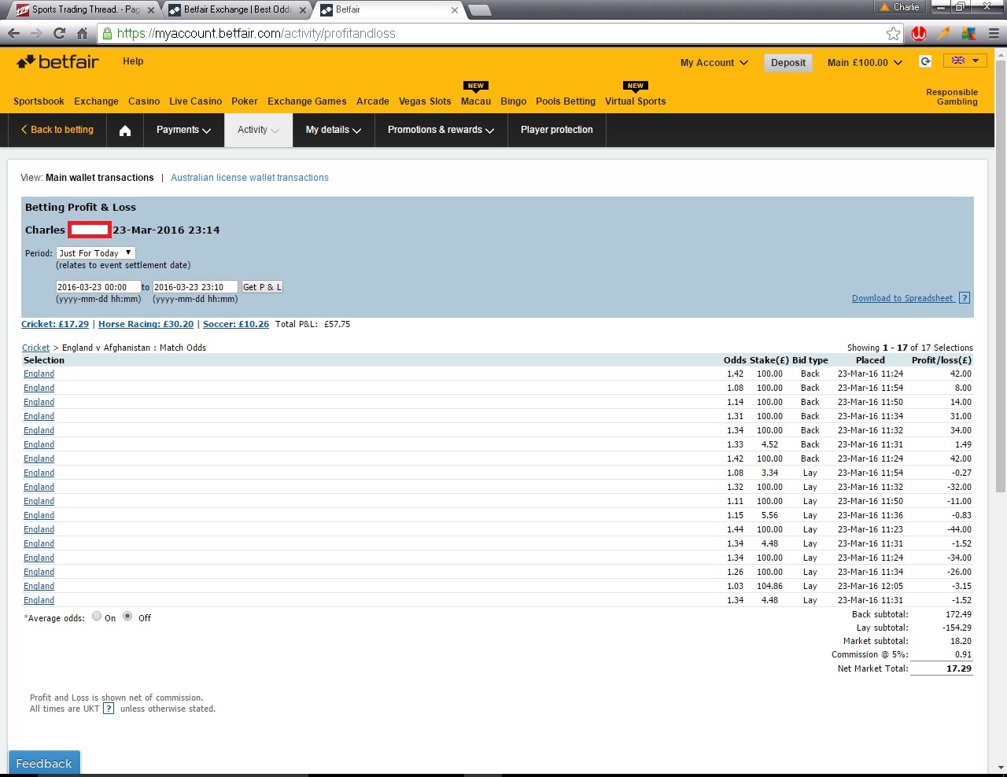
Task: Click the Get P & L button
Action: point(262,286)
